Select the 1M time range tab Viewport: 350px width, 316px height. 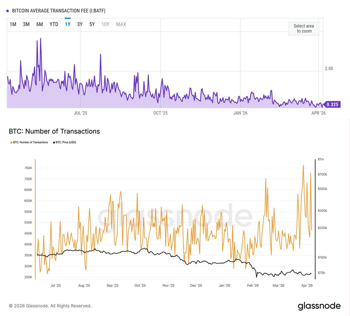click(13, 24)
